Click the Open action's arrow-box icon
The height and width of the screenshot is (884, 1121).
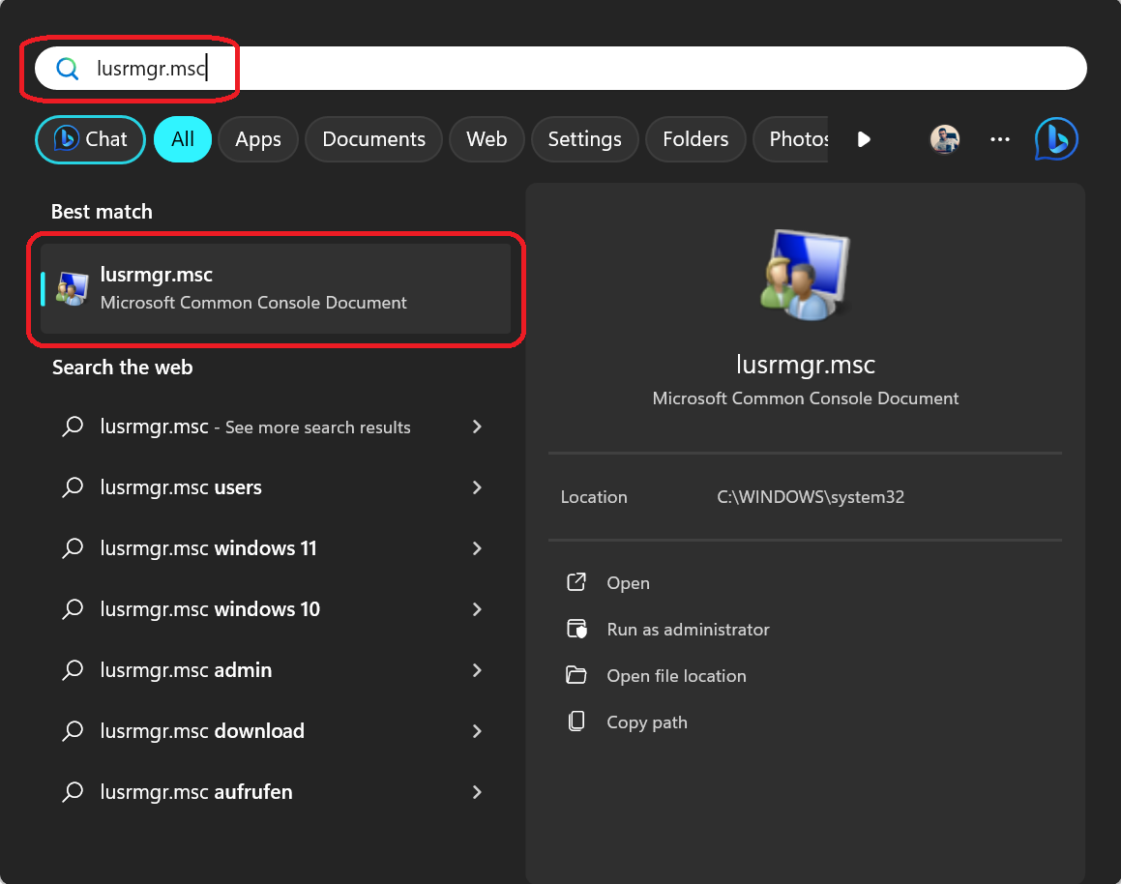point(576,581)
